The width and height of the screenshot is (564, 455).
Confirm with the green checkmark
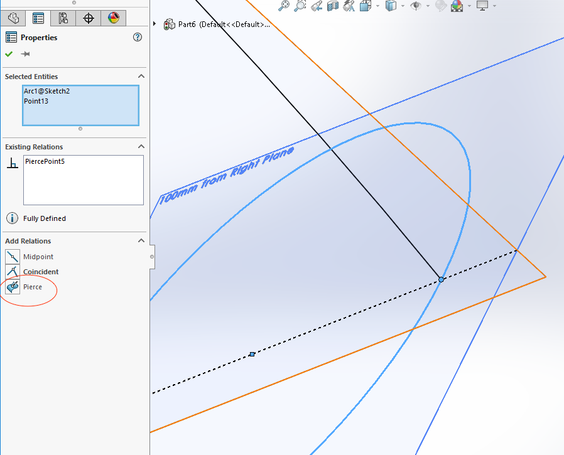(x=8, y=54)
